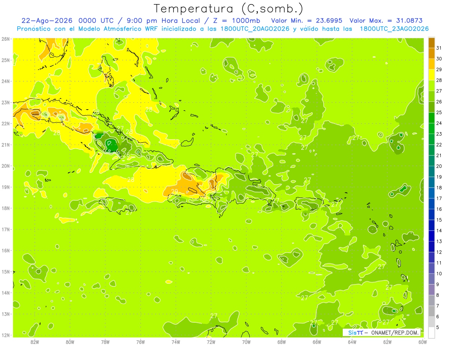This screenshot has width=449, height=347.
Task: Click the 82W longitude axis label
Action: 35,342
